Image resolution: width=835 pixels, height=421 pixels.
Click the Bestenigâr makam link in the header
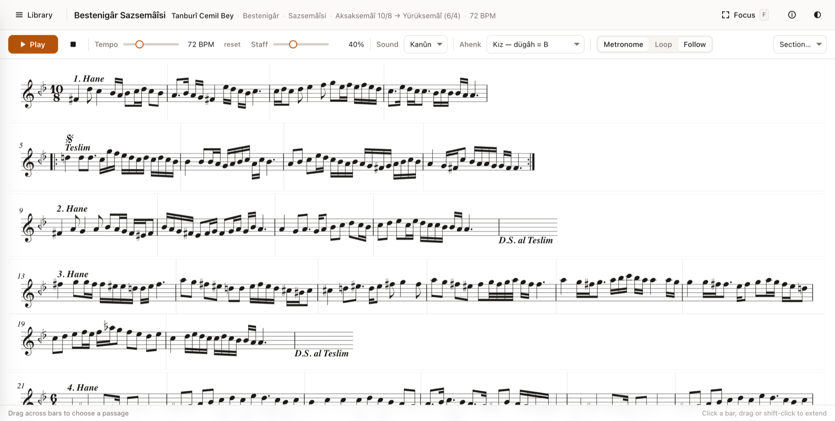[x=261, y=16]
